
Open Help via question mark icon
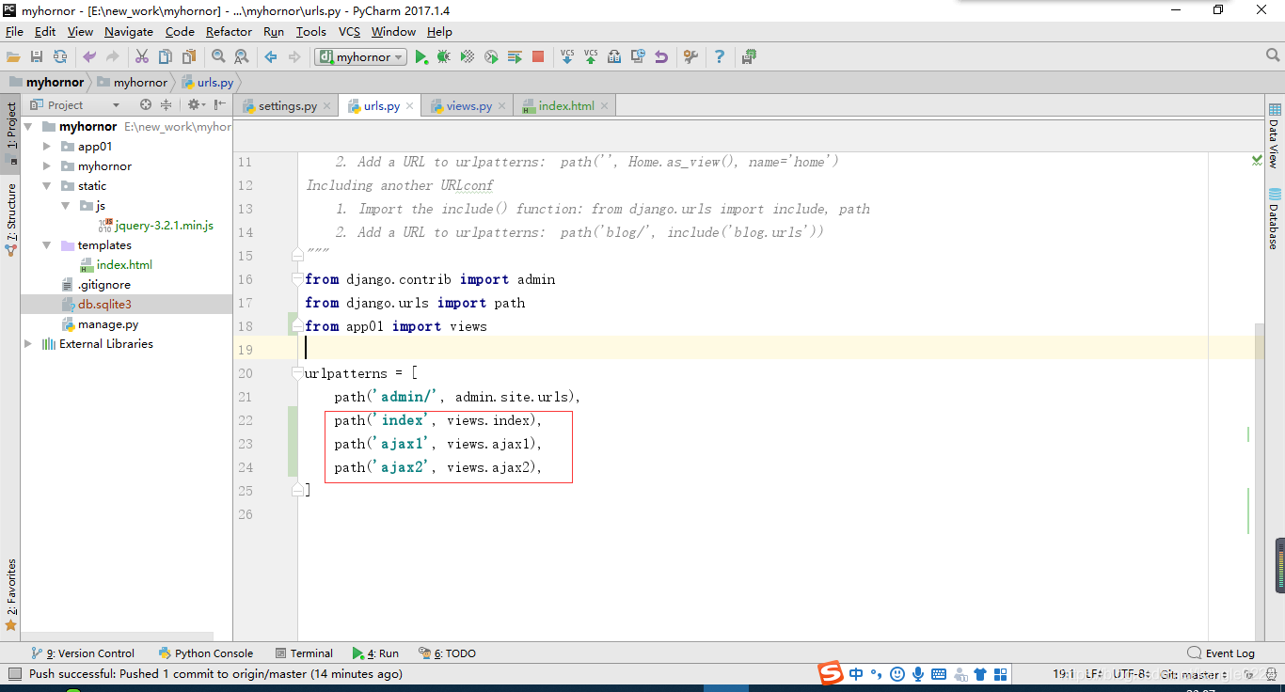[720, 57]
